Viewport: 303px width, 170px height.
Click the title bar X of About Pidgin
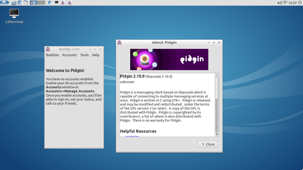219,42
